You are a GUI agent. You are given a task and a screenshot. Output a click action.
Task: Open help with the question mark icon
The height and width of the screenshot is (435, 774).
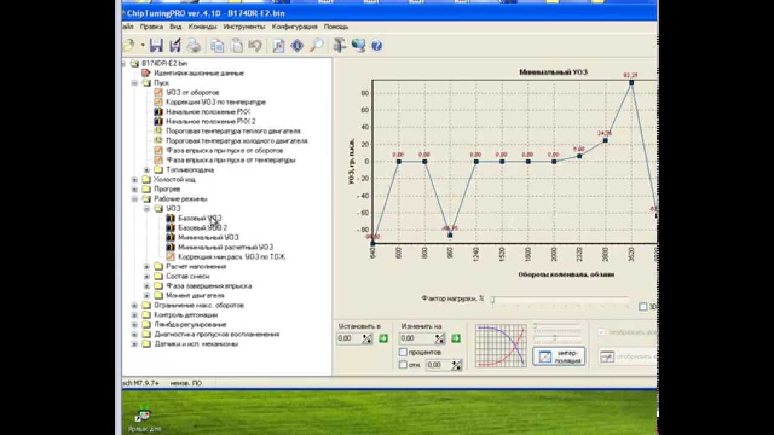point(377,45)
